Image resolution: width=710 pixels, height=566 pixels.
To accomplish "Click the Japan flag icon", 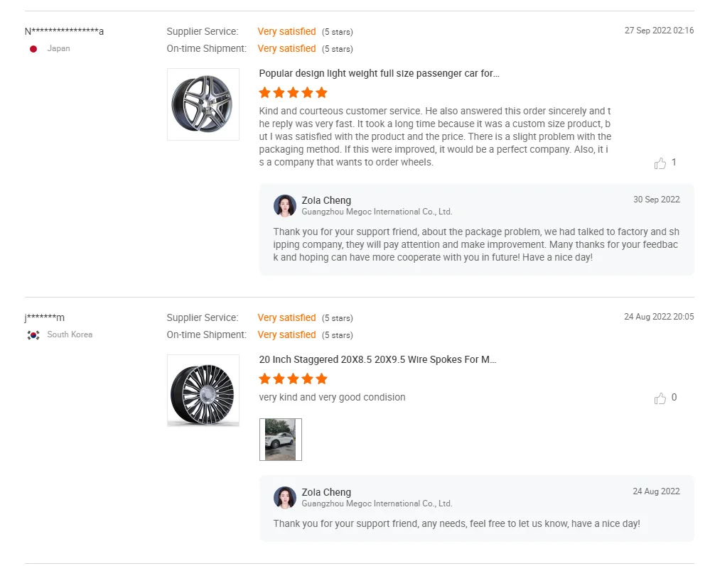I will click(x=33, y=49).
